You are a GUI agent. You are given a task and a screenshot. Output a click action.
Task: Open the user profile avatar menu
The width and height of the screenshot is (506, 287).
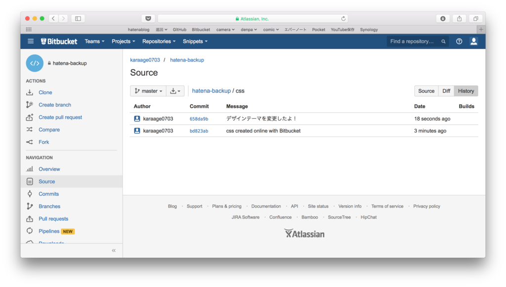click(x=474, y=41)
